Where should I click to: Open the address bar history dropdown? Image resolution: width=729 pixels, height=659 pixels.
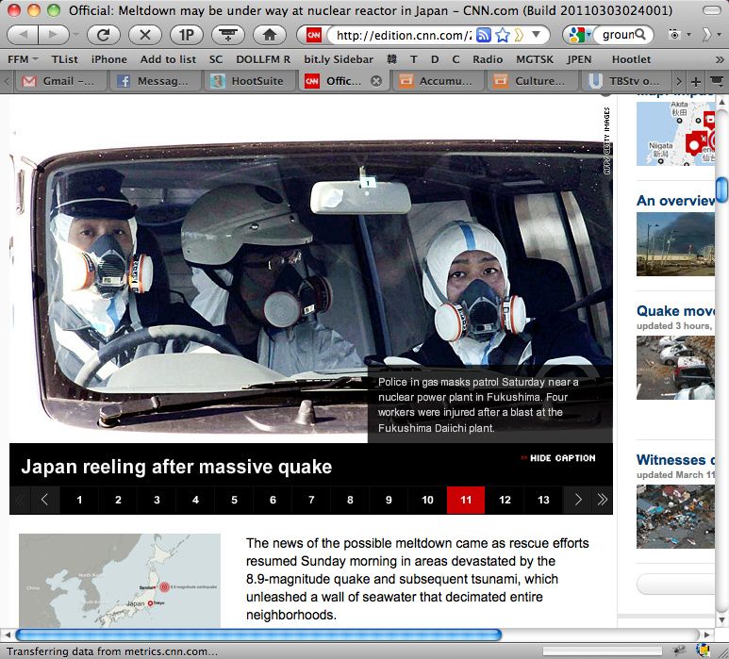pyautogui.click(x=538, y=35)
